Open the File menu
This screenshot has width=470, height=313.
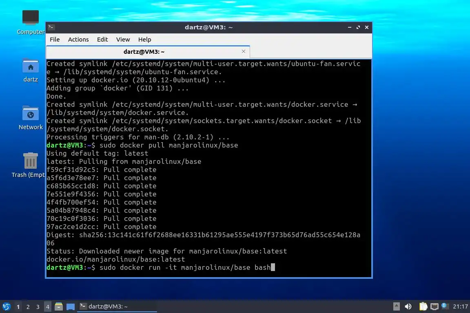tap(55, 40)
